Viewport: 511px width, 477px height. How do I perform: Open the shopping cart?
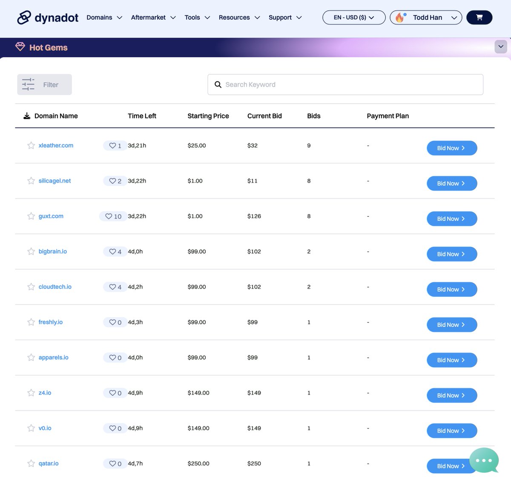click(x=479, y=17)
